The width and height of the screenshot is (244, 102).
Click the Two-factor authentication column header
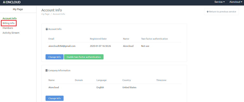154,39
